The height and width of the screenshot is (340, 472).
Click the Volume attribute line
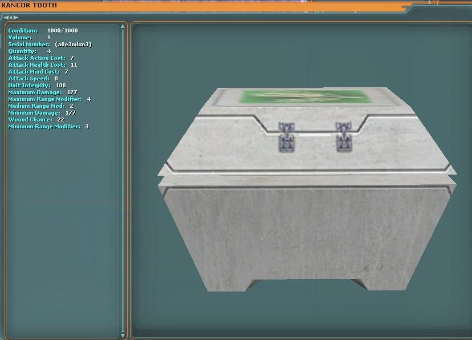point(29,38)
